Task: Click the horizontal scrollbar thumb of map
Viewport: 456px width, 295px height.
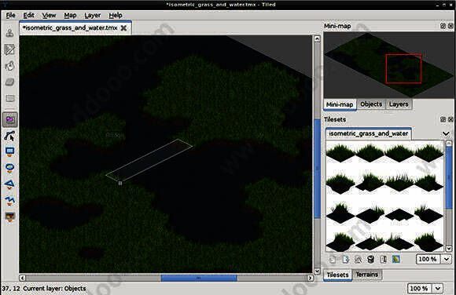Action: [x=199, y=278]
